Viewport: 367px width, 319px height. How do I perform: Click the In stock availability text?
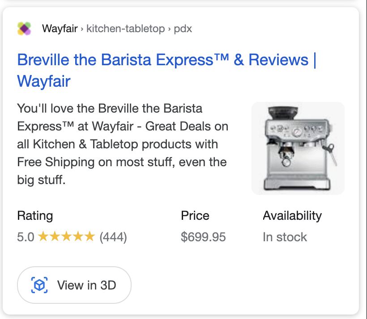click(x=285, y=237)
